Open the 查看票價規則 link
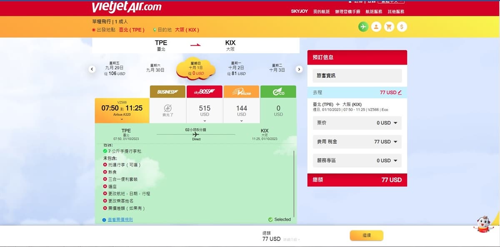The height and width of the screenshot is (247, 500). [120, 220]
